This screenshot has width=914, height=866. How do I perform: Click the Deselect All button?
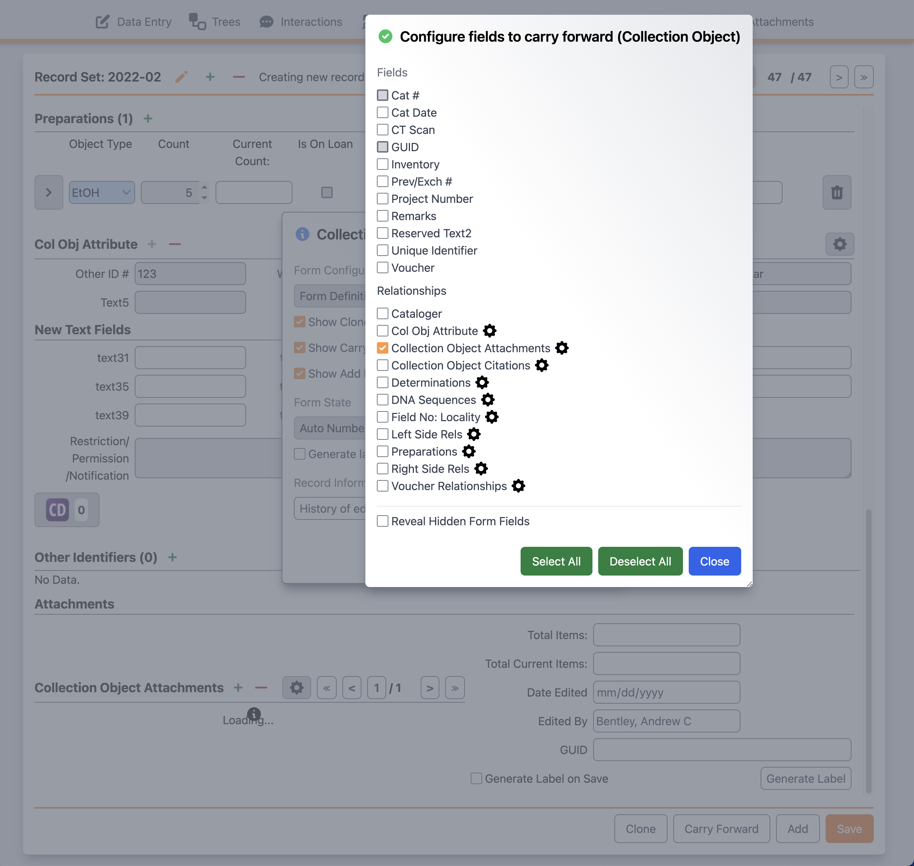(640, 561)
